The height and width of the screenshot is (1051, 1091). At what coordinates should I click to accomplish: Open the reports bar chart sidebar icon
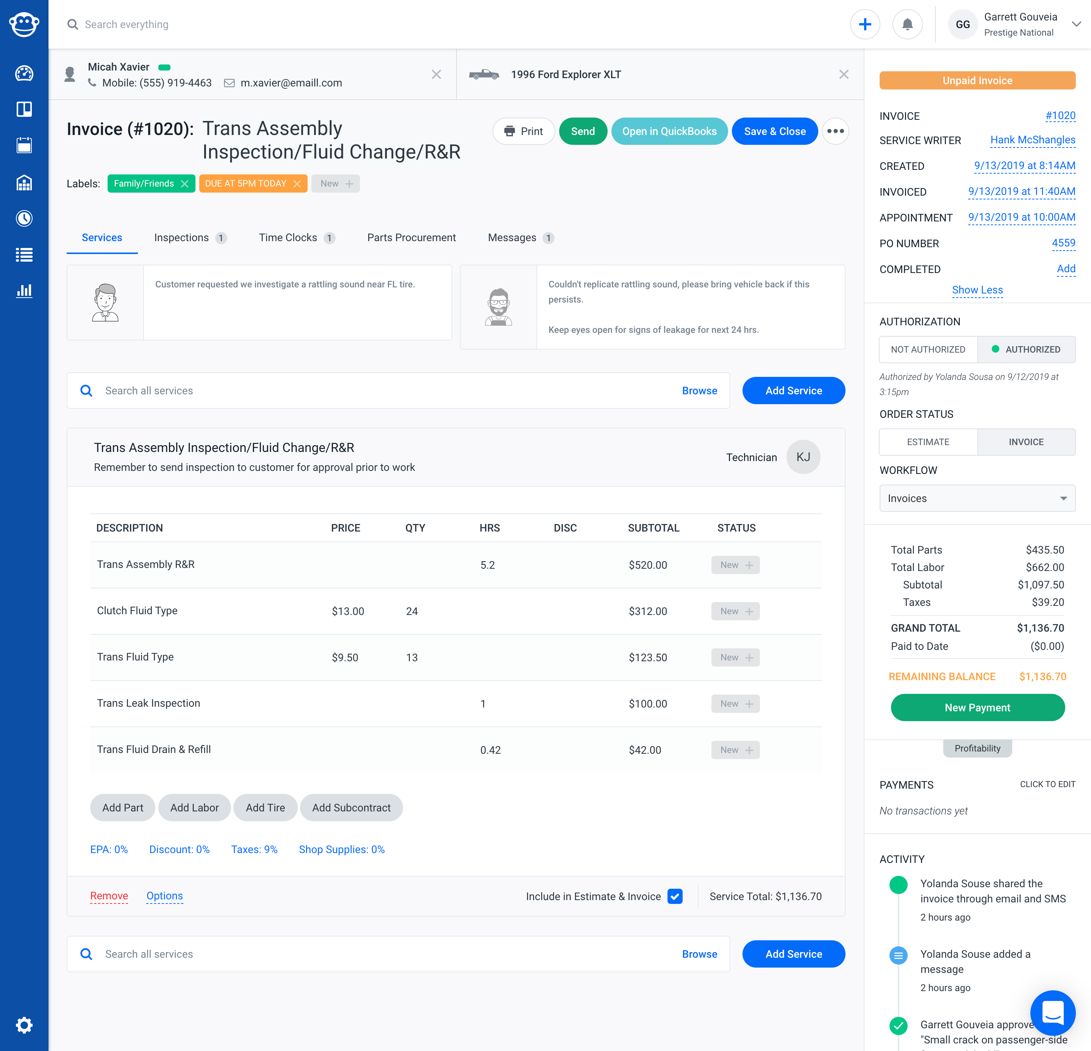[24, 291]
